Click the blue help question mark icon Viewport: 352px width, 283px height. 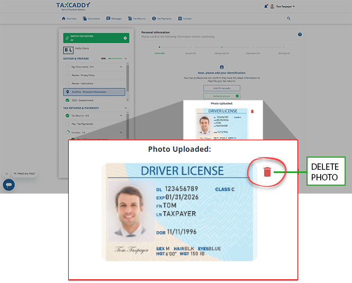[x=300, y=34]
